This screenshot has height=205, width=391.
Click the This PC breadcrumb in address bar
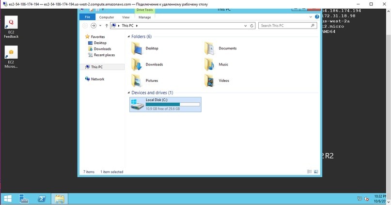tap(128, 25)
